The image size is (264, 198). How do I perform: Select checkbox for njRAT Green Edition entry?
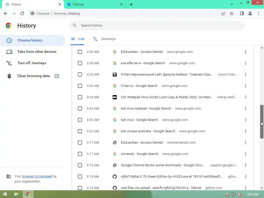click(80, 177)
